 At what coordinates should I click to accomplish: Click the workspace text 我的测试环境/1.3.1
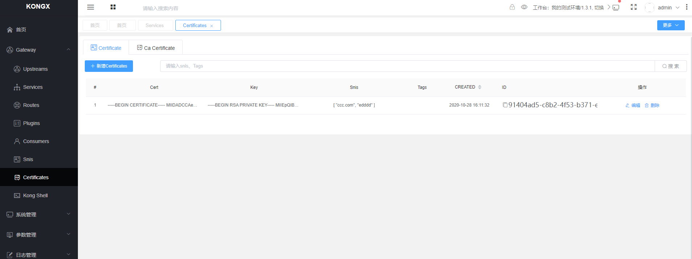point(572,8)
